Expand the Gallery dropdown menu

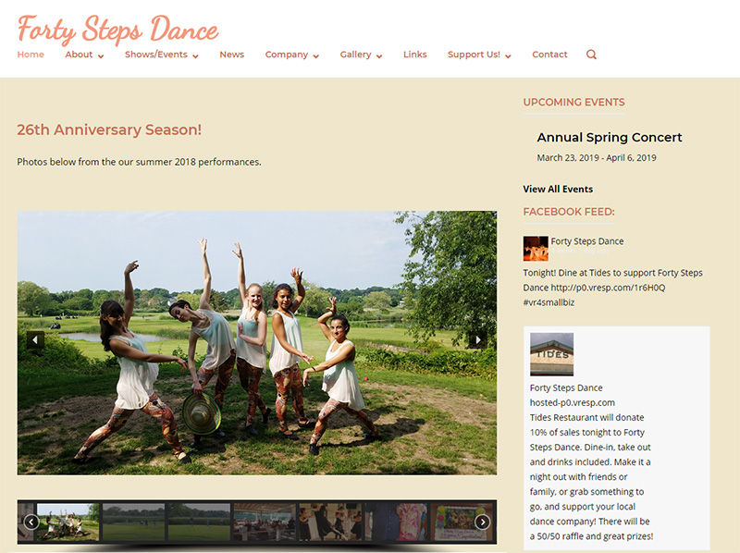(x=356, y=55)
